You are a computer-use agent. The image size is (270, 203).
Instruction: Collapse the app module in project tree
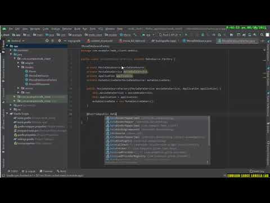7,46
